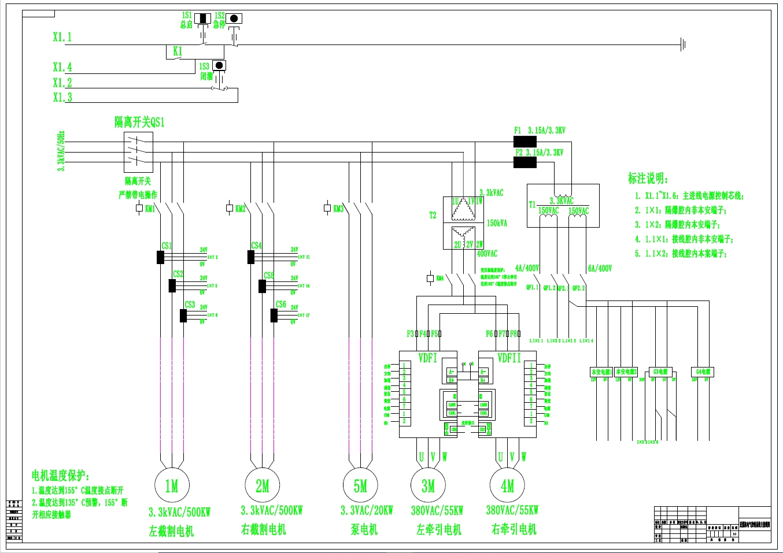This screenshot has height=553, width=783.
Task: Click the 3M traction motor circle symbol
Action: click(428, 486)
